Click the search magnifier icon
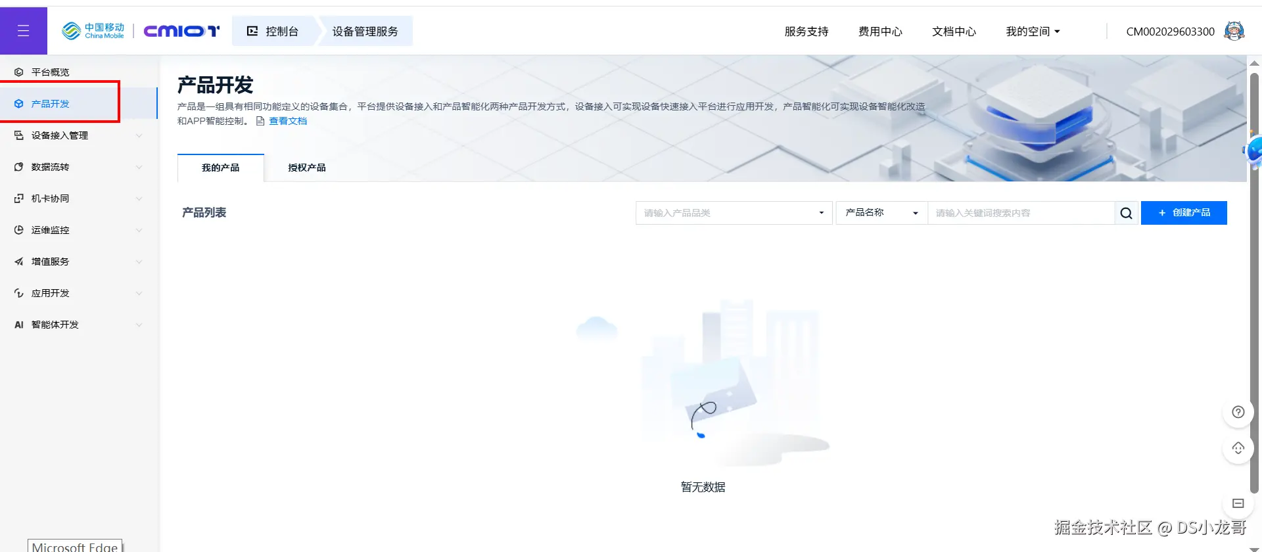1262x552 pixels. click(1126, 213)
